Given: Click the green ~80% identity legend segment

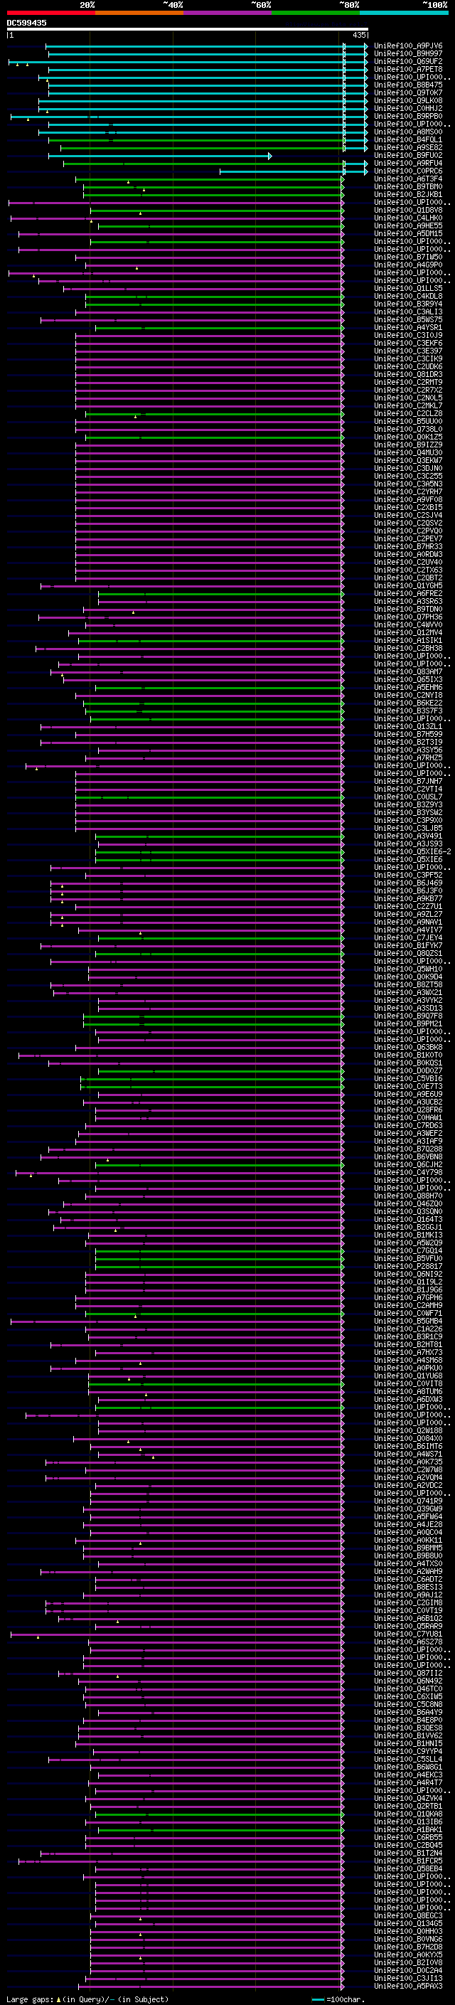Looking at the screenshot, I should click(316, 13).
